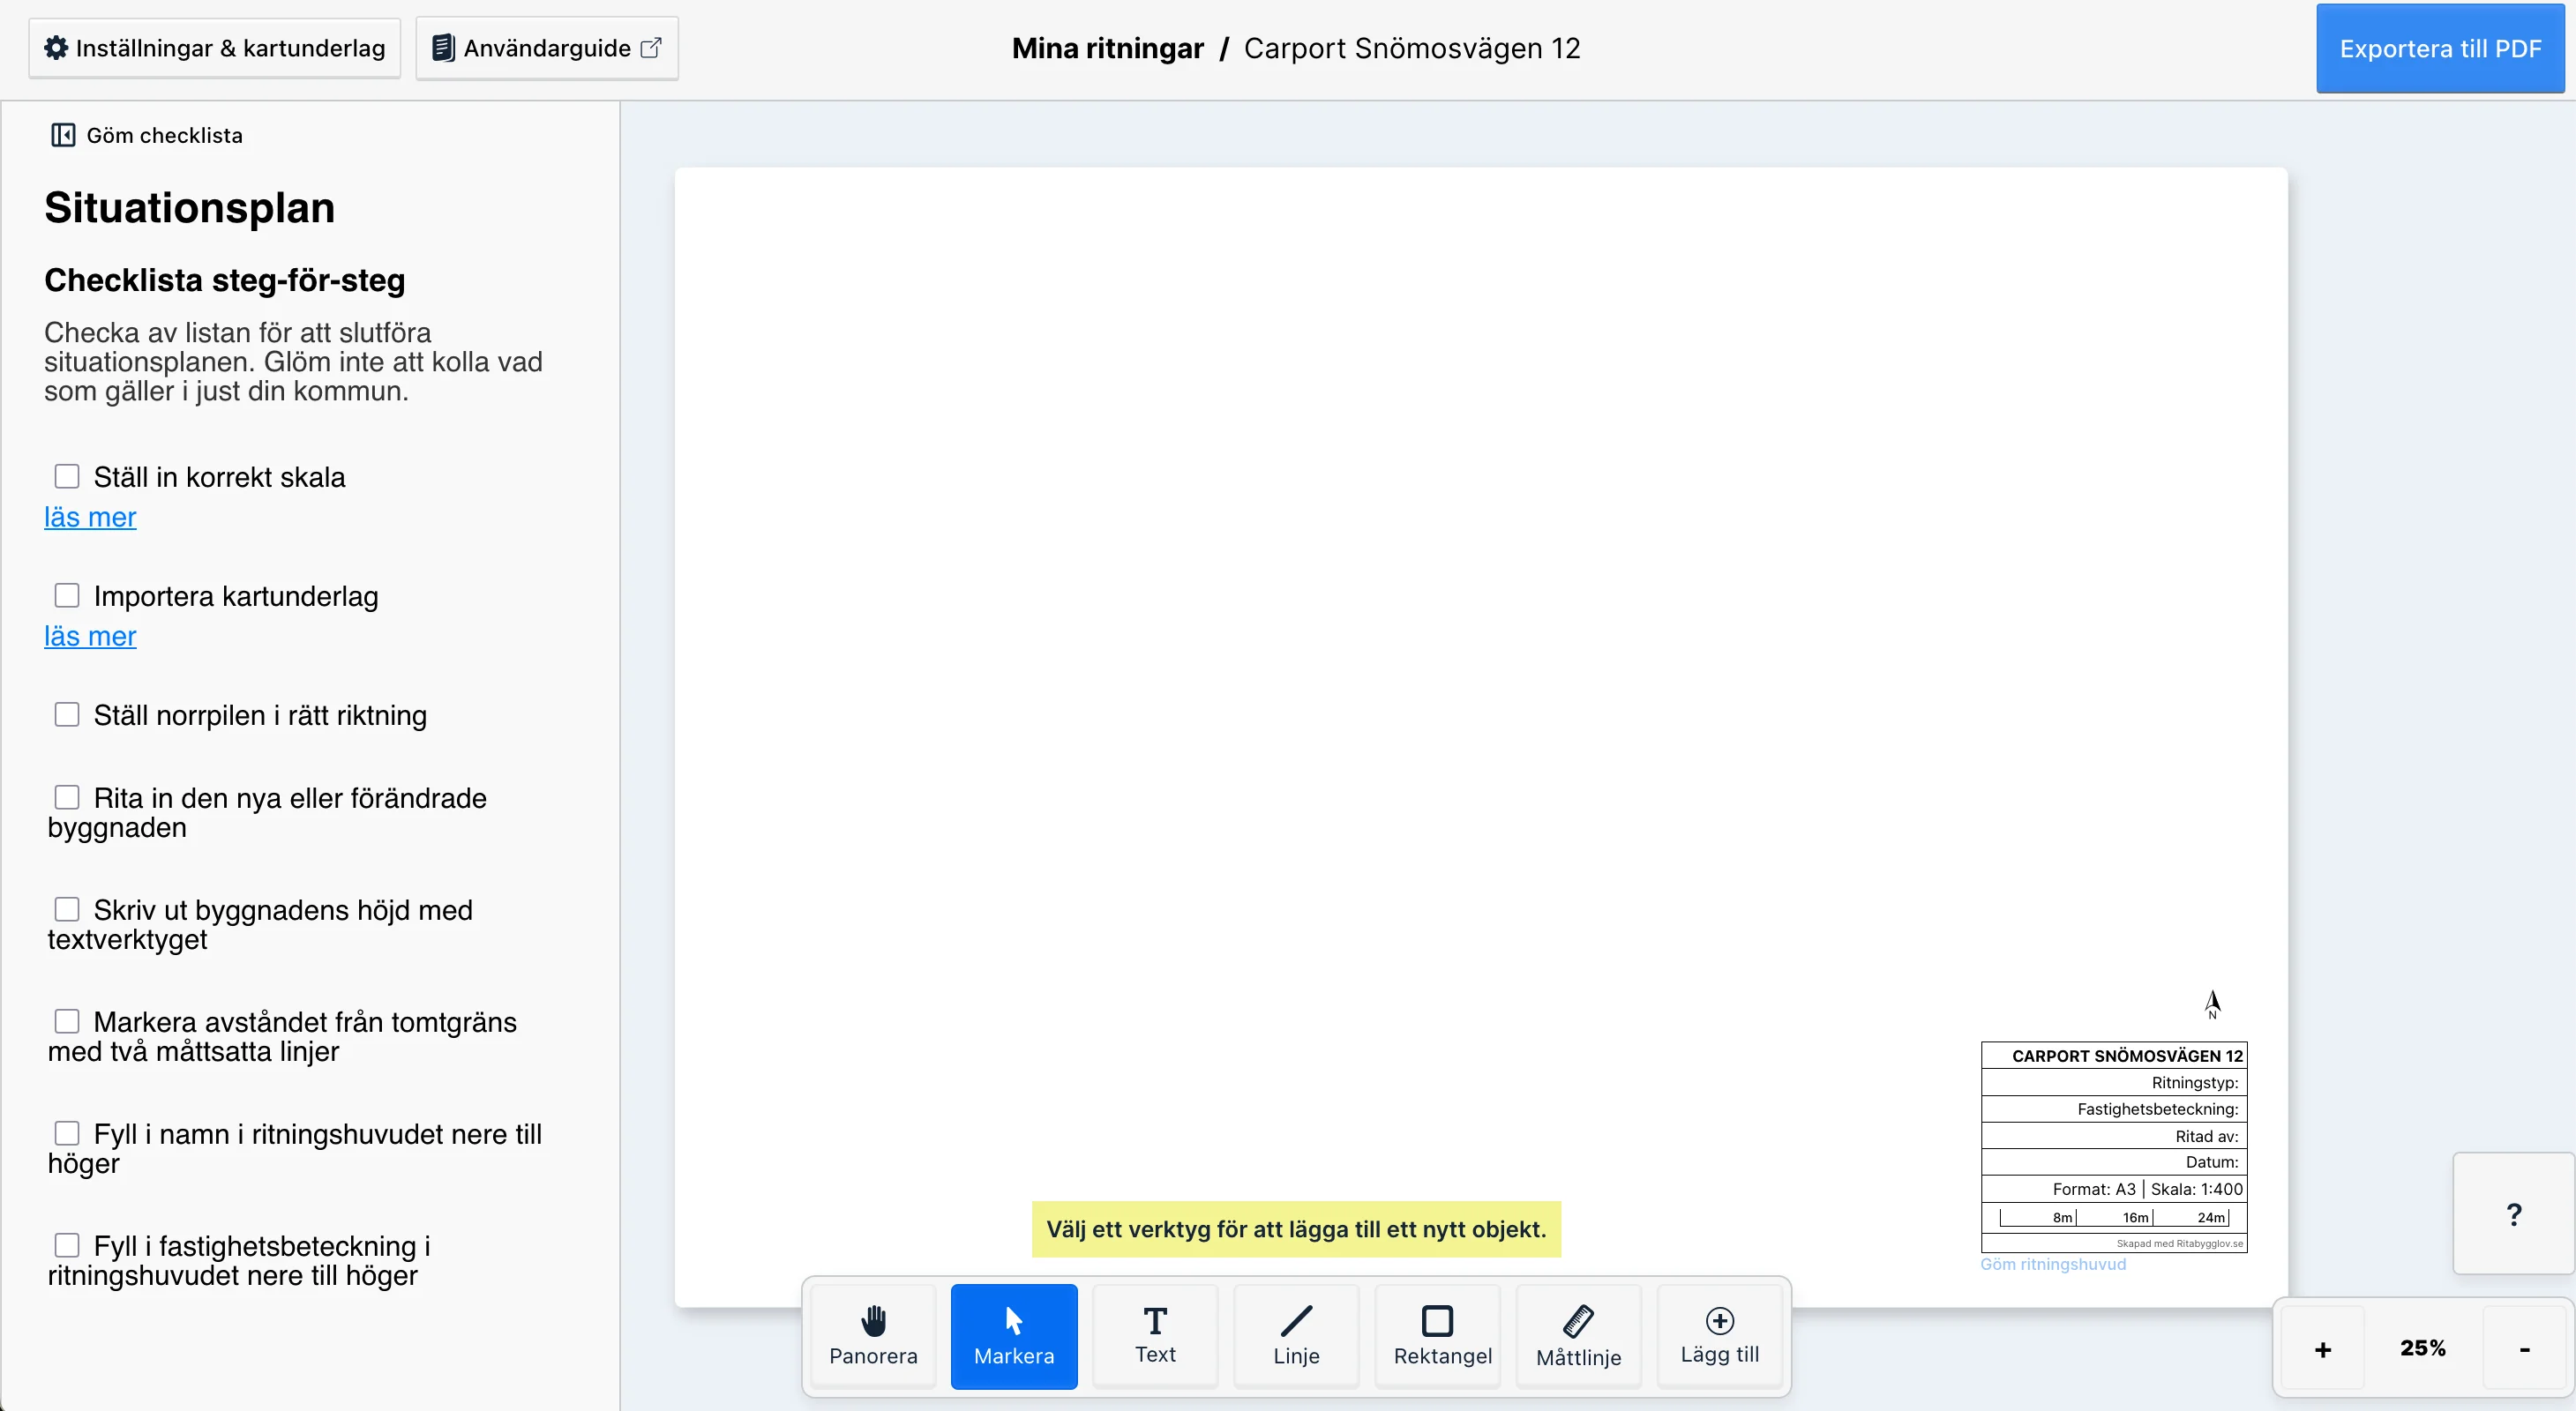The width and height of the screenshot is (2576, 1411).
Task: Export the drawing with Exportera till PDF
Action: (x=2440, y=49)
